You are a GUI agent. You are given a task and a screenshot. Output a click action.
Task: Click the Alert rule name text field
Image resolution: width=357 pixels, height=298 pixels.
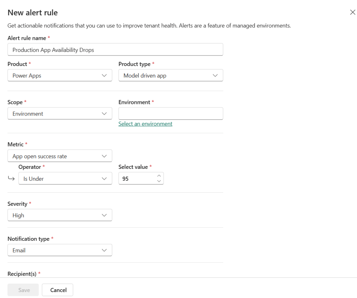pyautogui.click(x=115, y=50)
